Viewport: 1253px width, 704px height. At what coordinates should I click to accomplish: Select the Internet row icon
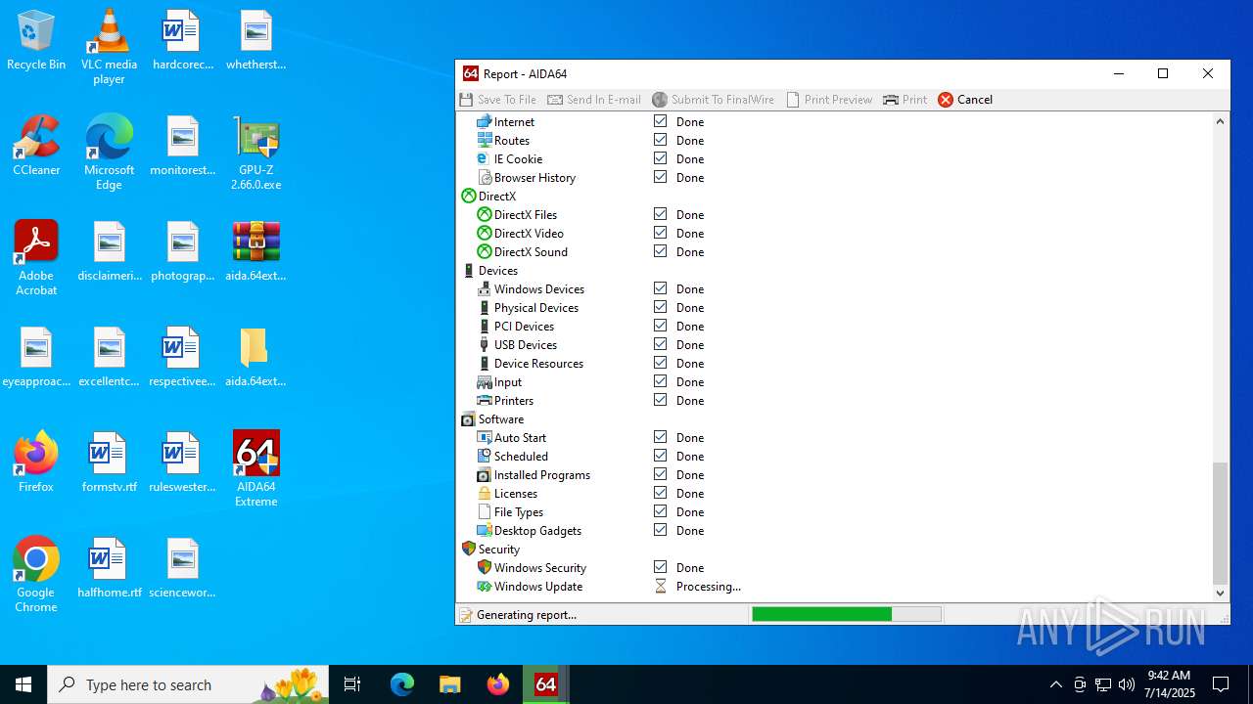484,122
